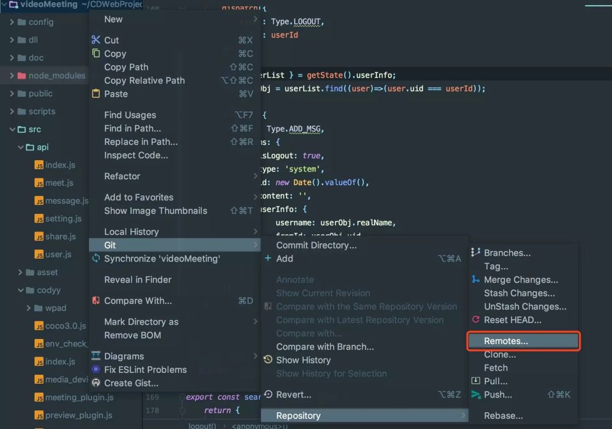This screenshot has height=429, width=612.
Task: Select Clone... menu item
Action: (x=524, y=355)
